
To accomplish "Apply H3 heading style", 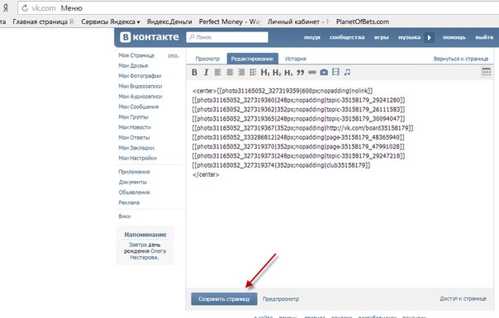I will point(288,73).
